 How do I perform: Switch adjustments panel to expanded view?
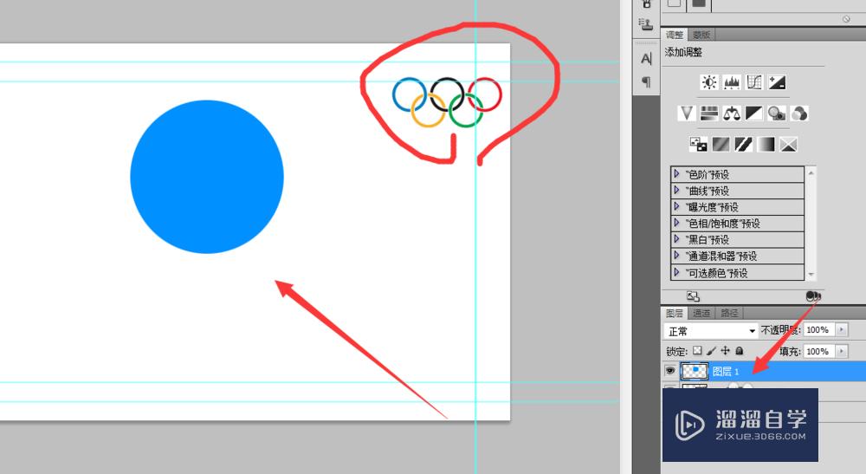[x=693, y=296]
